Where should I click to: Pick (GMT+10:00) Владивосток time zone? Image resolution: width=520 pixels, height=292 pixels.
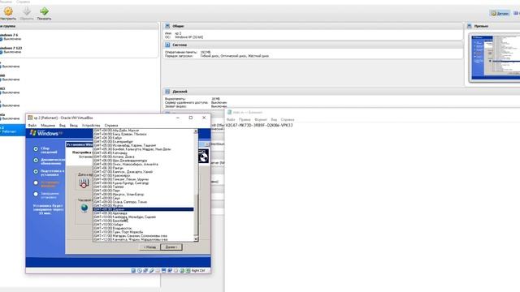143,228
